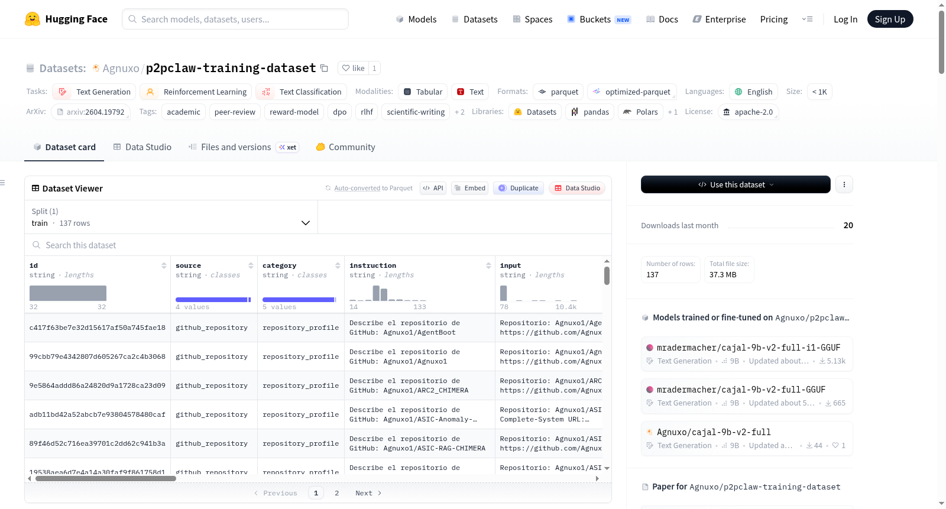Open the Data Studio tab
Screen dimensions: 946x509
142,147
